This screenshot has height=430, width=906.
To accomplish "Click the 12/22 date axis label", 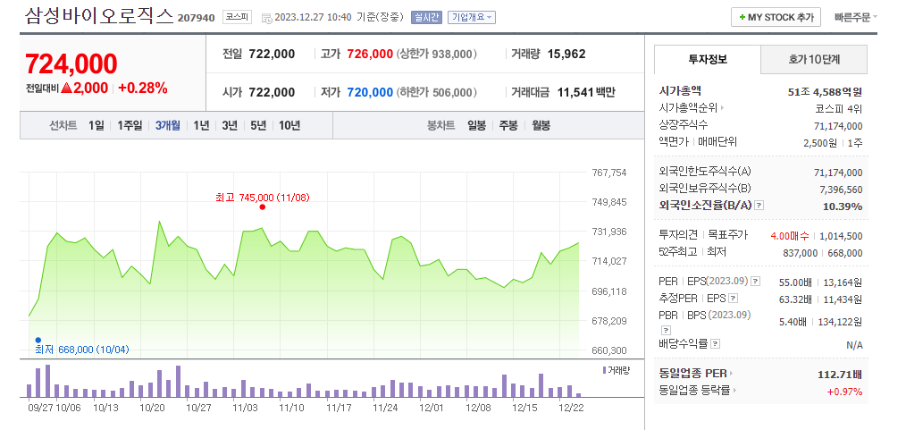I will click(x=571, y=408).
